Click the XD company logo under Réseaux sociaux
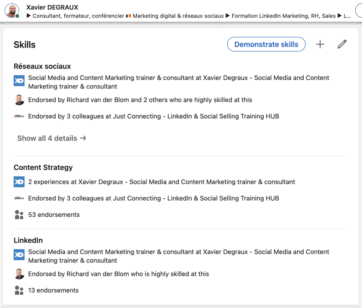 pos(19,80)
